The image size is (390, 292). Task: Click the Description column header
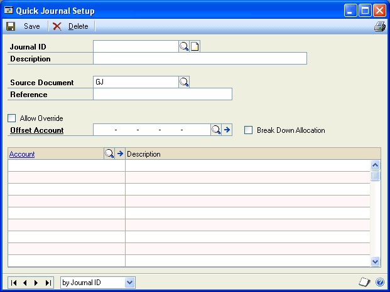[x=144, y=154]
